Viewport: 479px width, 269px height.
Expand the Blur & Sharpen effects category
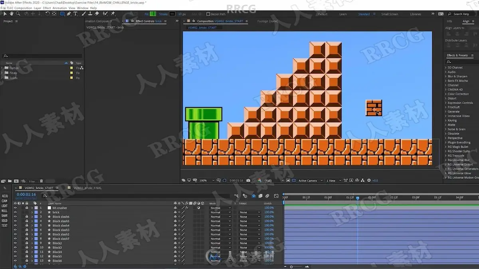pos(446,77)
